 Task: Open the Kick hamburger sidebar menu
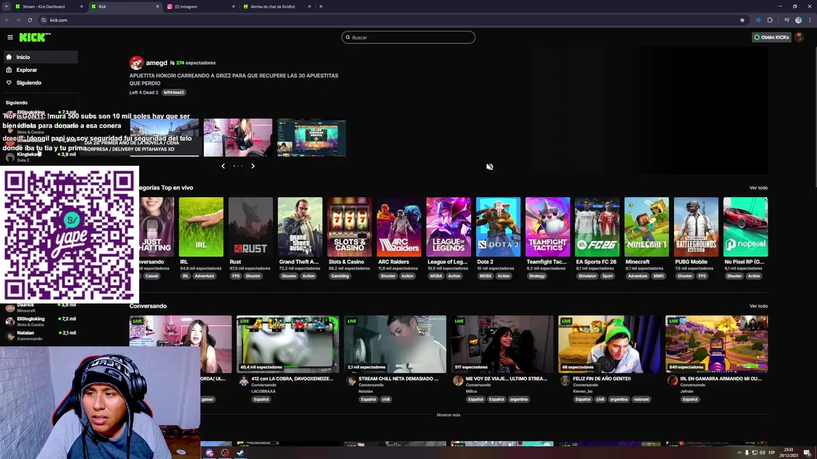tap(10, 38)
